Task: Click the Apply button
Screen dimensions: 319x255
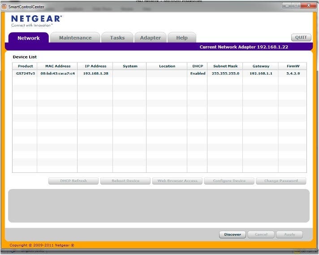Action: pyautogui.click(x=289, y=234)
